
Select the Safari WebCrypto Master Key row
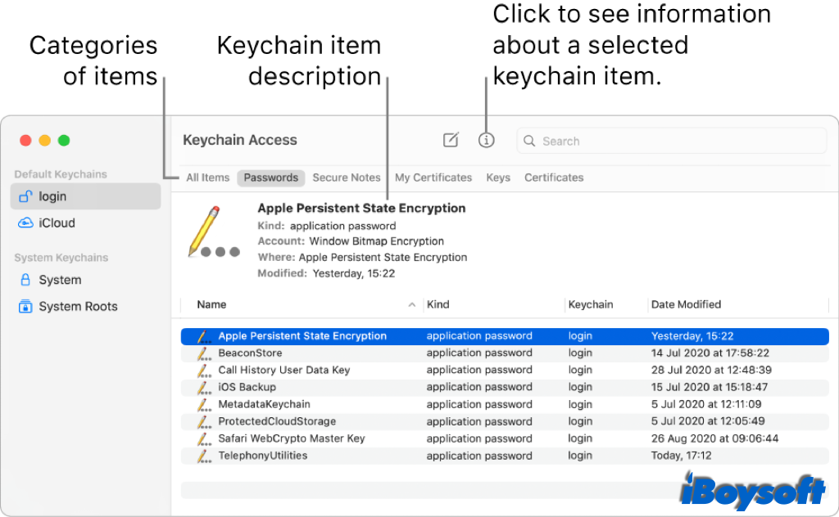(505, 439)
